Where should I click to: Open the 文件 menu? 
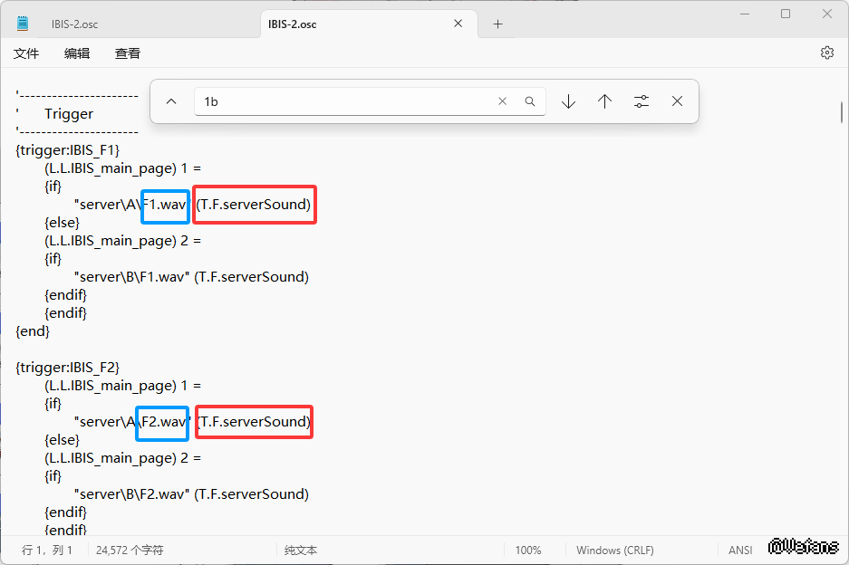pyautogui.click(x=26, y=54)
